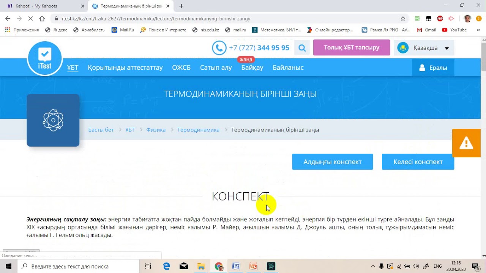Open the Windows Start menu
The width and height of the screenshot is (486, 273).
pyautogui.click(x=8, y=266)
